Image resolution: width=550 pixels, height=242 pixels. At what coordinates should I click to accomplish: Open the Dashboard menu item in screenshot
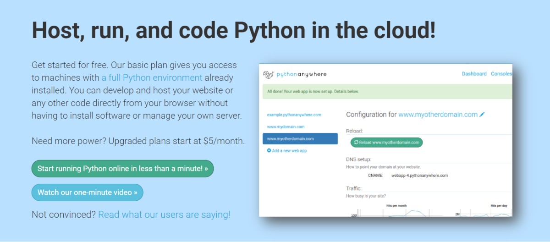pyautogui.click(x=474, y=74)
